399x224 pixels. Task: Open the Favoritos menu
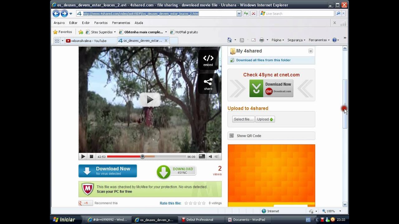(x=101, y=23)
